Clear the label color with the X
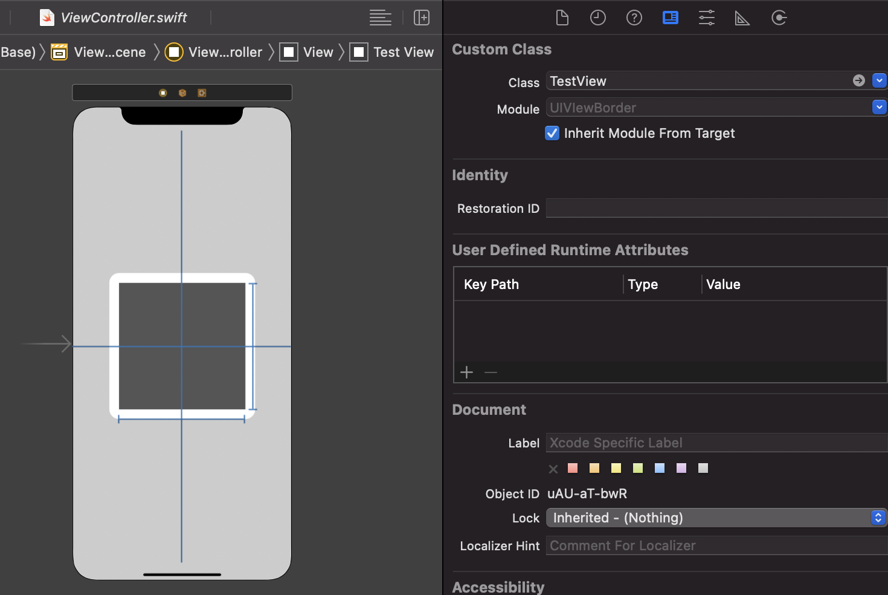Screen dimensions: 888x595 pyautogui.click(x=553, y=469)
